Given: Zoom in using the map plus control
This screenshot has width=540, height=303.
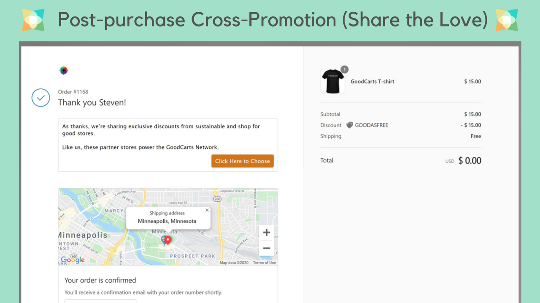Looking at the screenshot, I should [x=267, y=232].
